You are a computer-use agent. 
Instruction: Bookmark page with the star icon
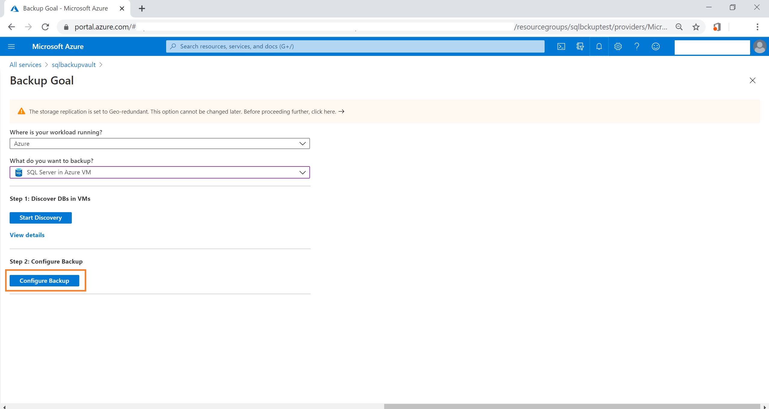pos(696,27)
